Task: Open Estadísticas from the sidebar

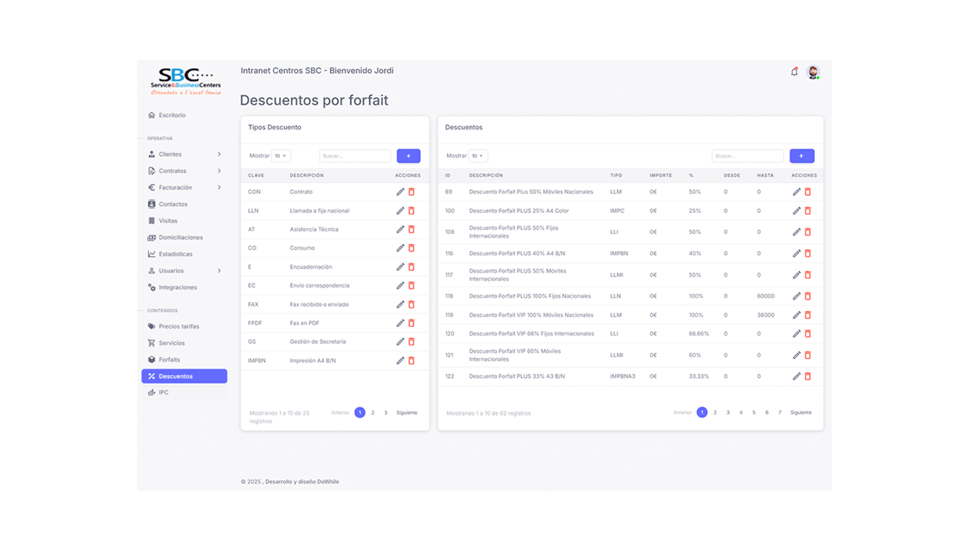Action: click(x=174, y=254)
